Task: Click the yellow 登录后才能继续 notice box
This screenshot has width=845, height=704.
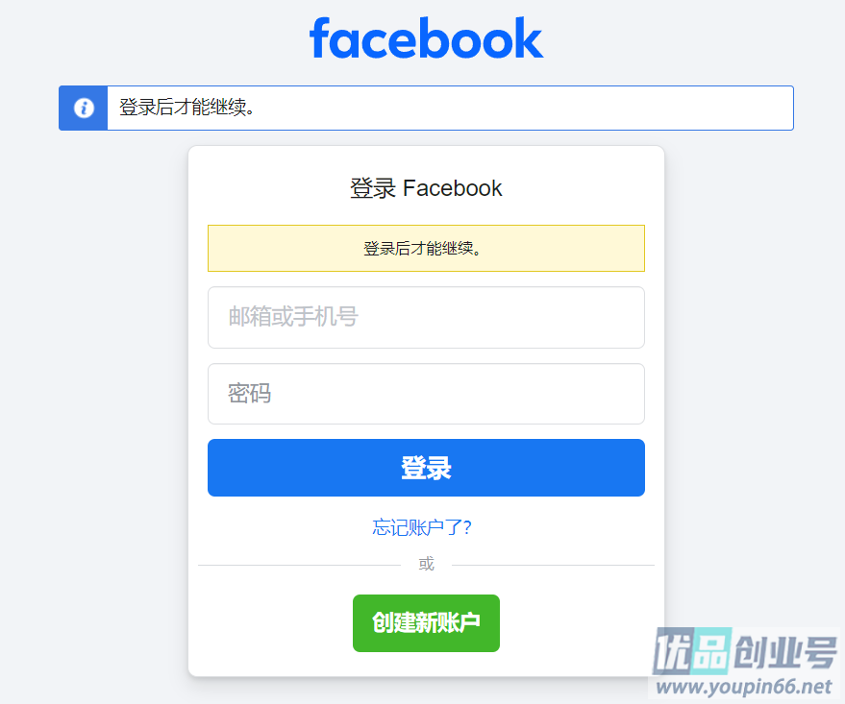Action: point(426,248)
